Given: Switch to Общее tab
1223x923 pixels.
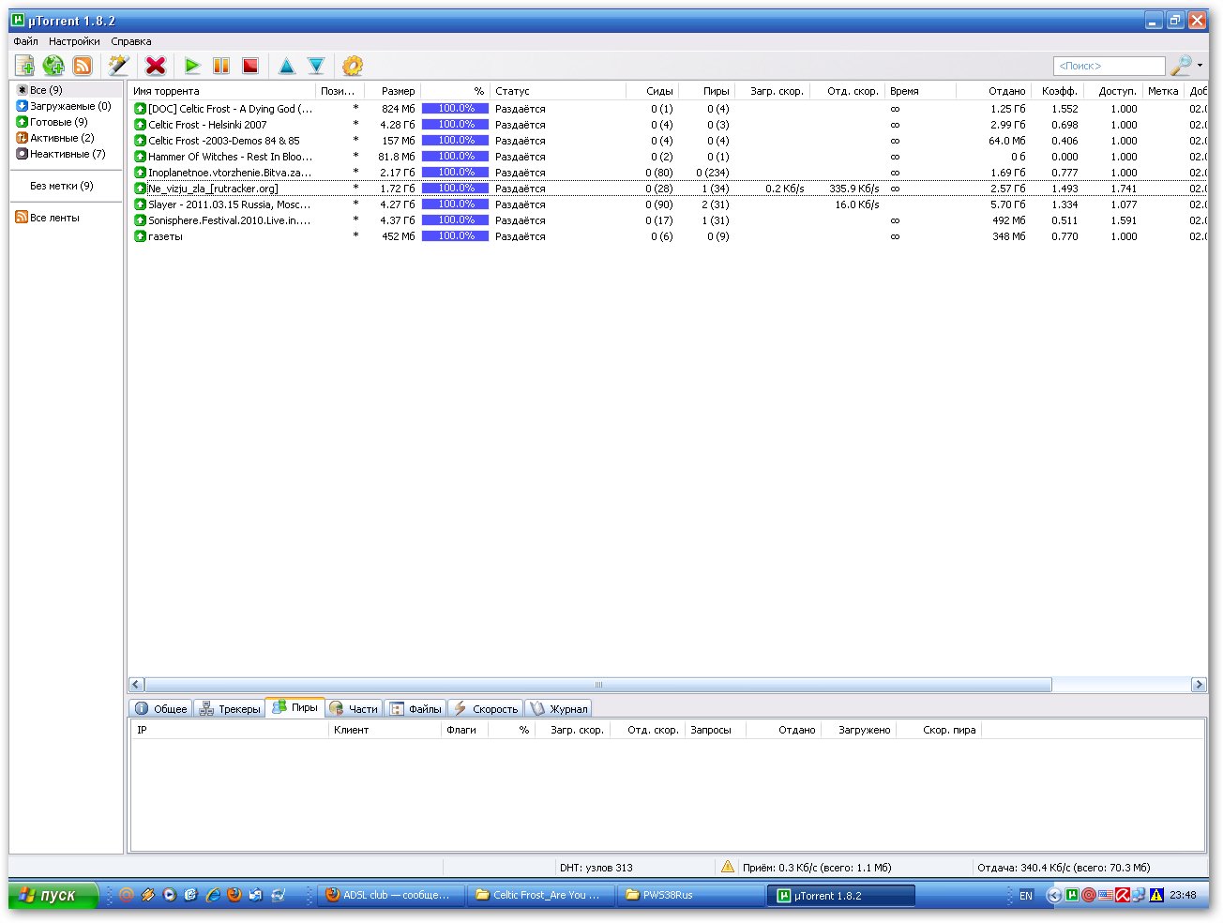Looking at the screenshot, I should [161, 709].
